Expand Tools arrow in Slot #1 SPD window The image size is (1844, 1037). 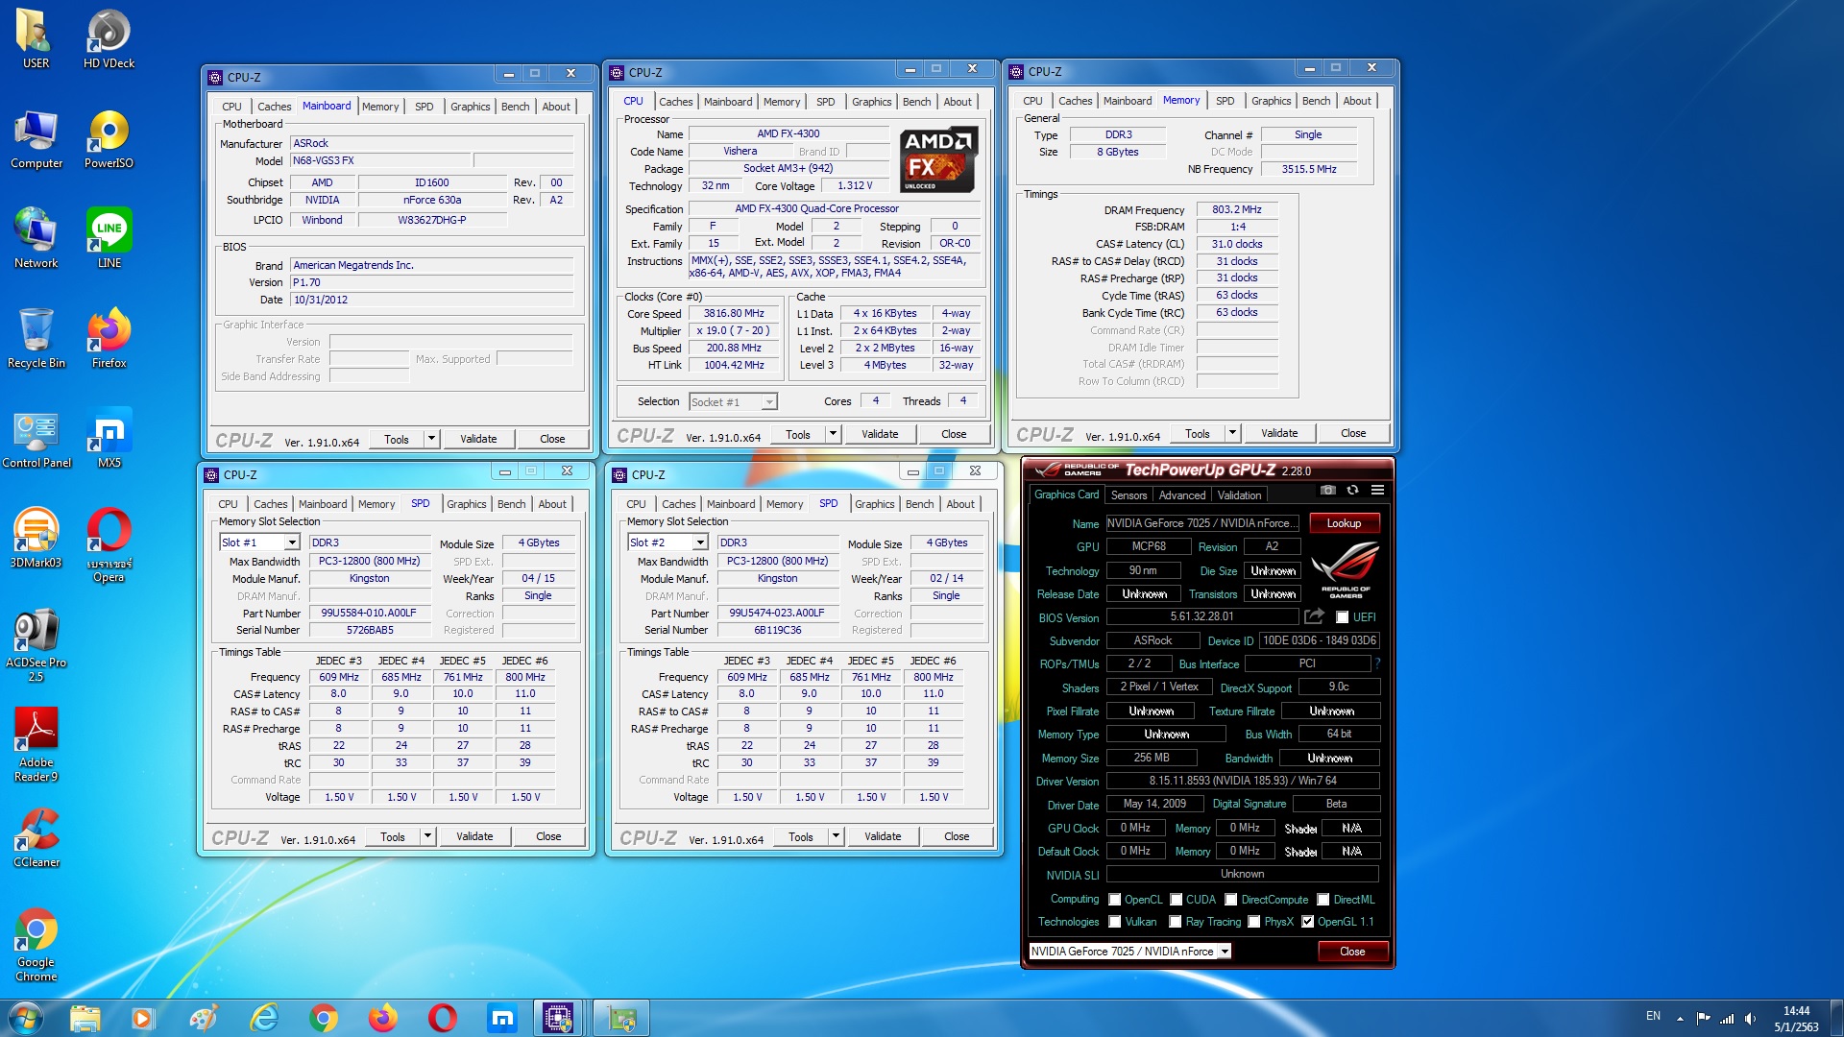[427, 836]
